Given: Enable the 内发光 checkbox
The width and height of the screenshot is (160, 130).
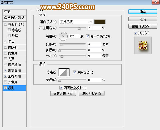Looking at the screenshot, I should (5, 53).
